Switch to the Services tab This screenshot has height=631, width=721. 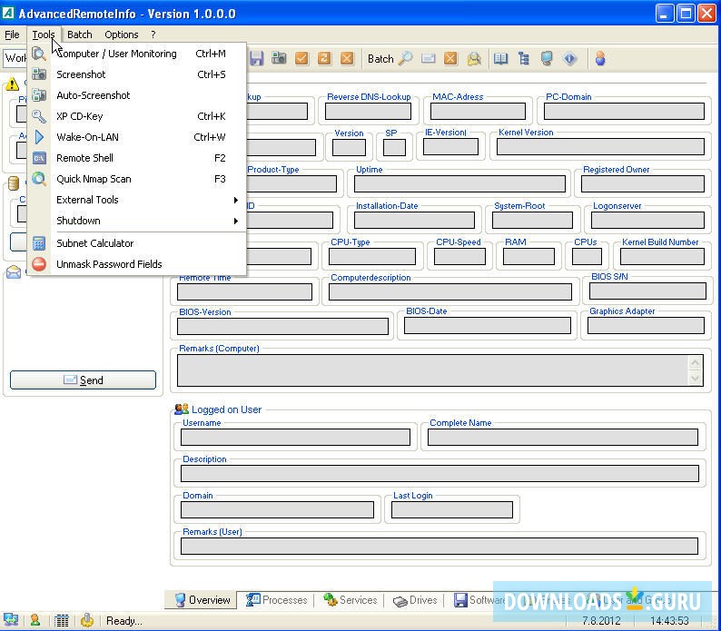(350, 600)
